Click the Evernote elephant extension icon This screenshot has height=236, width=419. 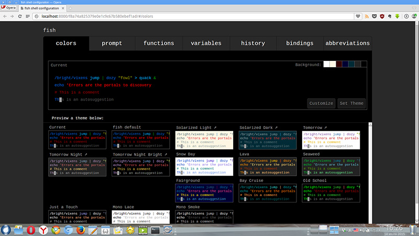coord(390,16)
